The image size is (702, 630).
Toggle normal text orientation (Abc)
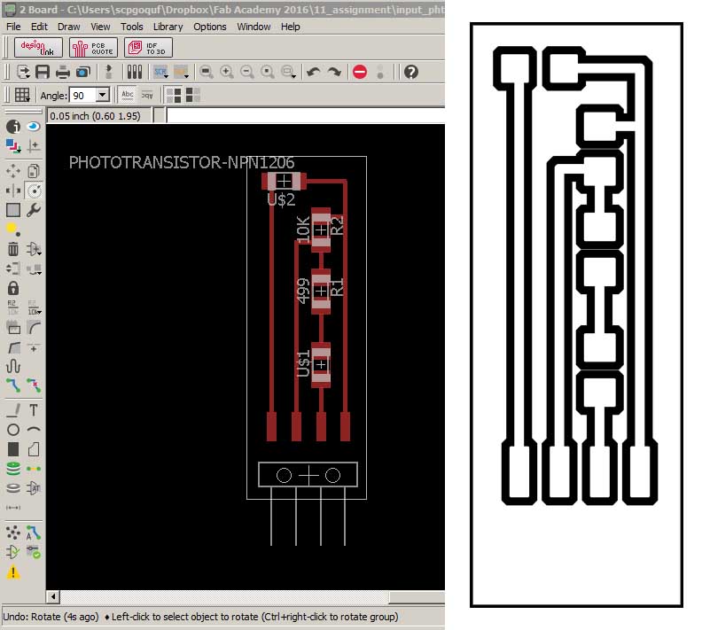[128, 95]
